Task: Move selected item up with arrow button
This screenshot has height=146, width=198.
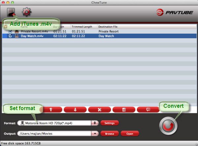Action: (51, 109)
